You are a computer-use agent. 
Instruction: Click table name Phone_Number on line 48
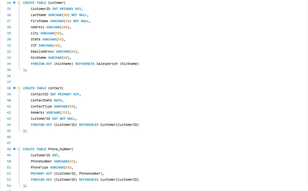60,149
